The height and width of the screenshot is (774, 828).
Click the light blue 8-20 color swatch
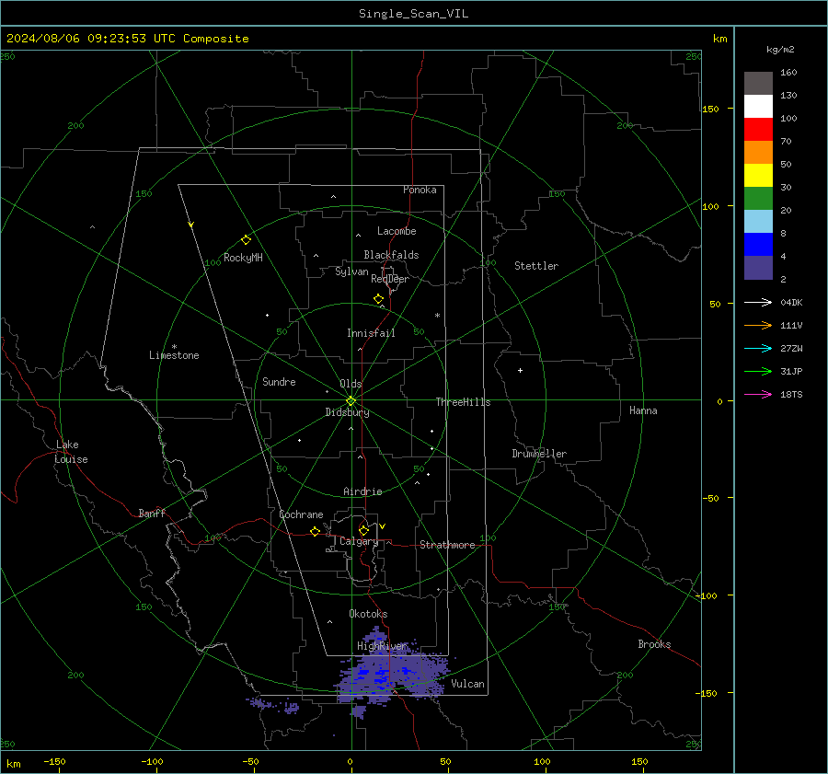click(758, 222)
